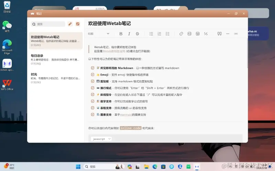
Task: Uncheck the 所见即所得的 Markdown item
Action: point(92,68)
